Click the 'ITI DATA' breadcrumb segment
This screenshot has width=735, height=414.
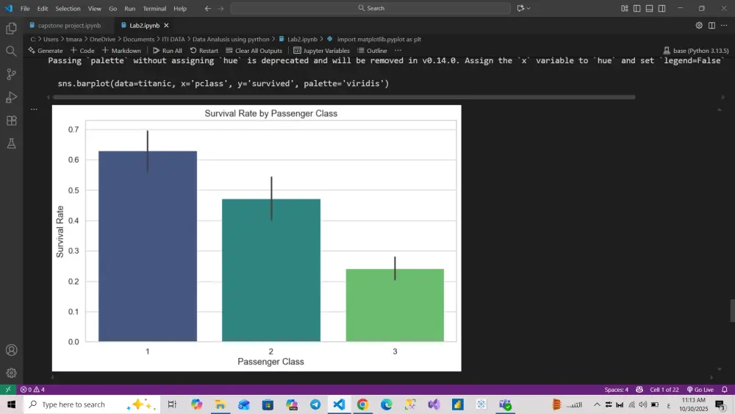(173, 40)
